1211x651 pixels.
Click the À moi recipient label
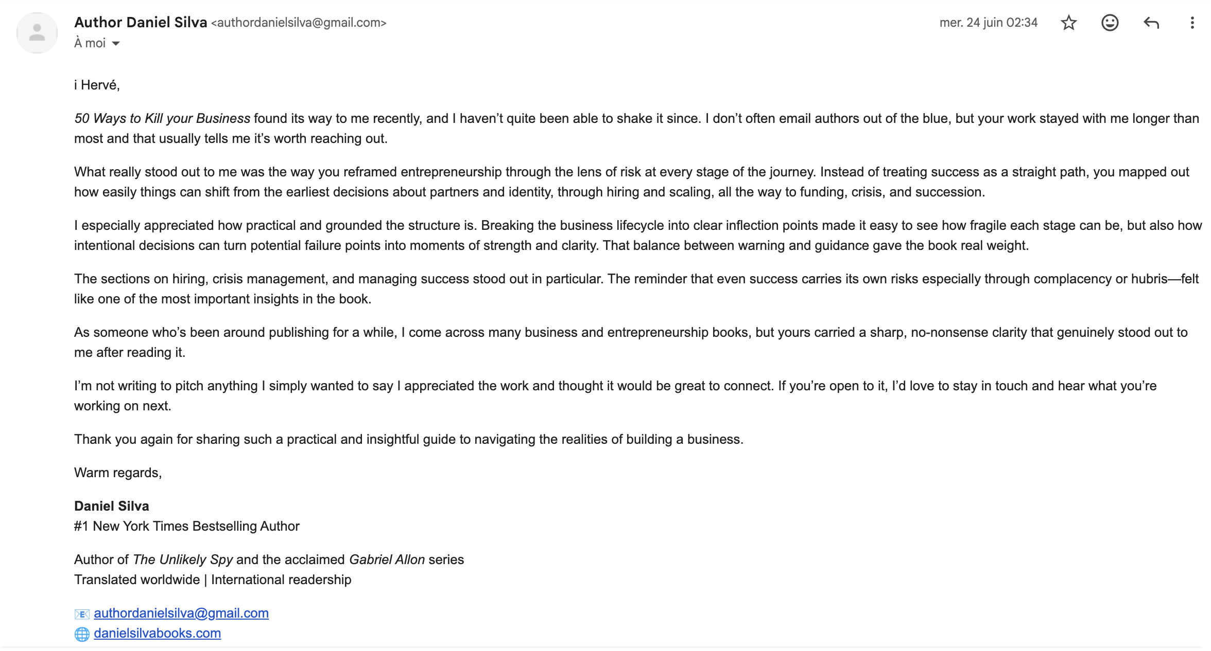point(90,43)
